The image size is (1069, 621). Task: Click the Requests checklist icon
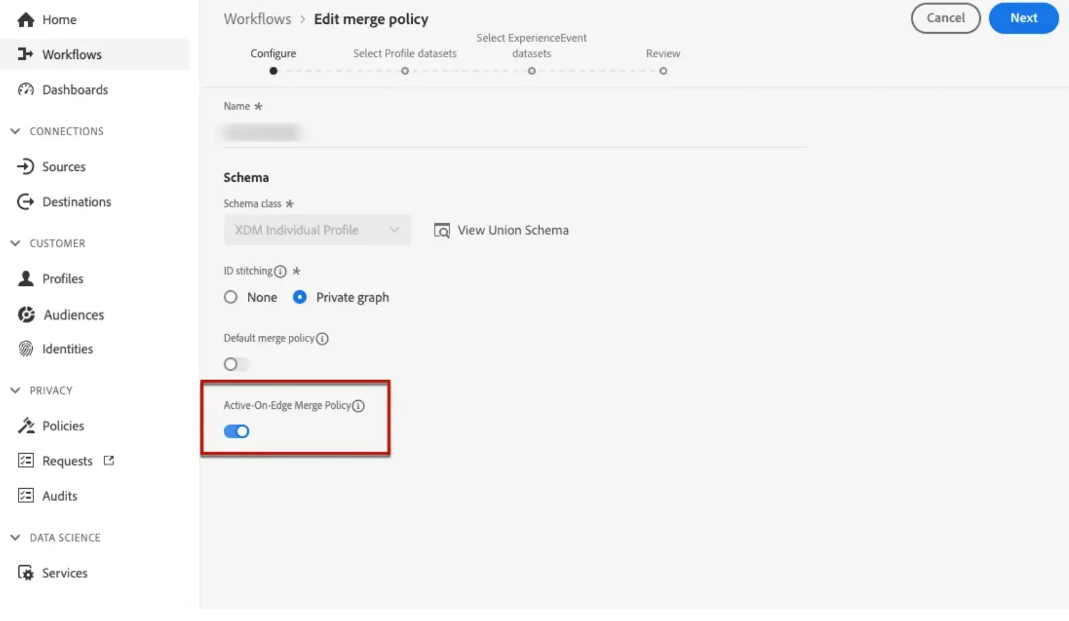26,461
